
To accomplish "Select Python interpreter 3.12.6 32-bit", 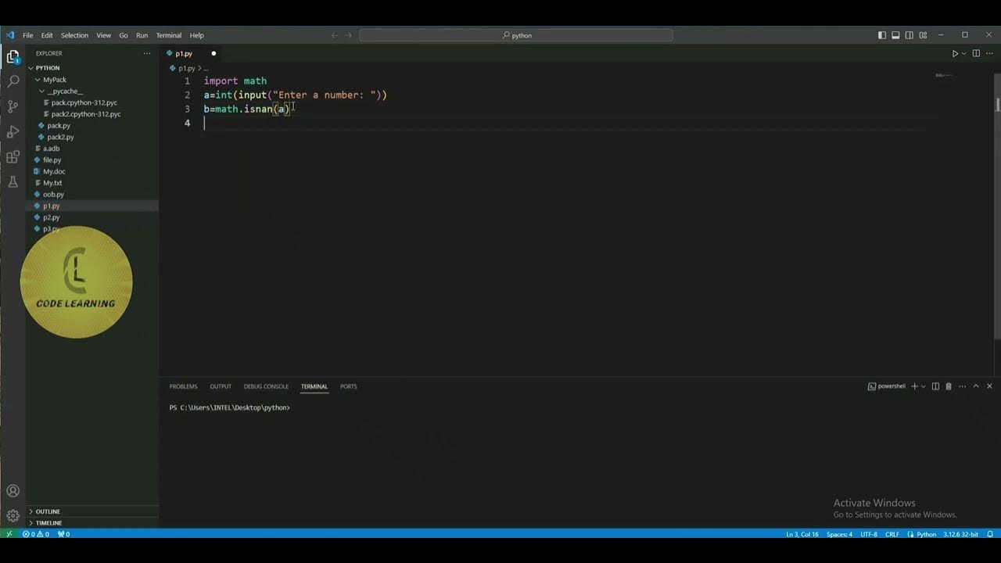I will tap(961, 534).
